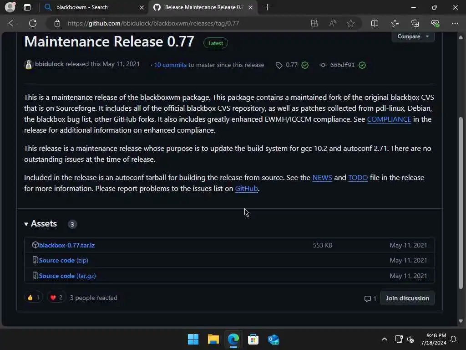Open the notifications bell

pyautogui.click(x=454, y=339)
